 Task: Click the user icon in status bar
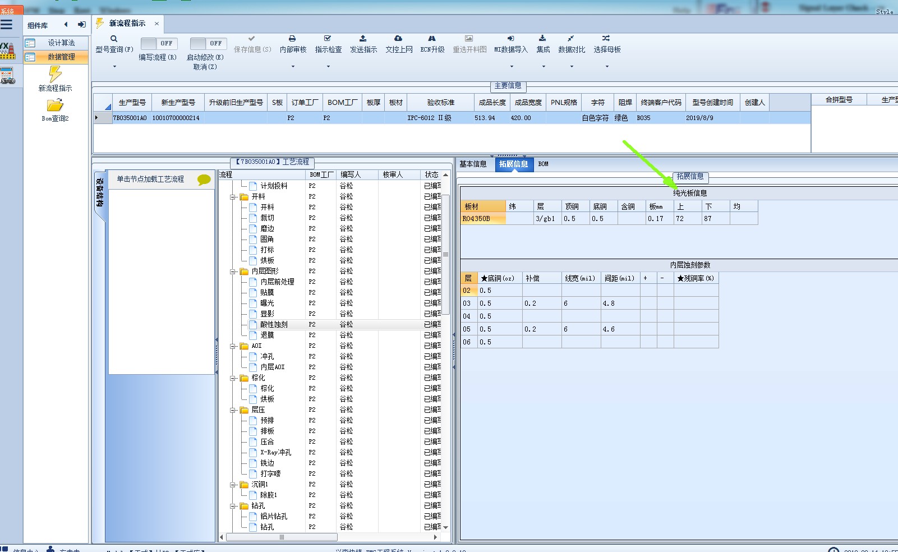tap(50, 549)
